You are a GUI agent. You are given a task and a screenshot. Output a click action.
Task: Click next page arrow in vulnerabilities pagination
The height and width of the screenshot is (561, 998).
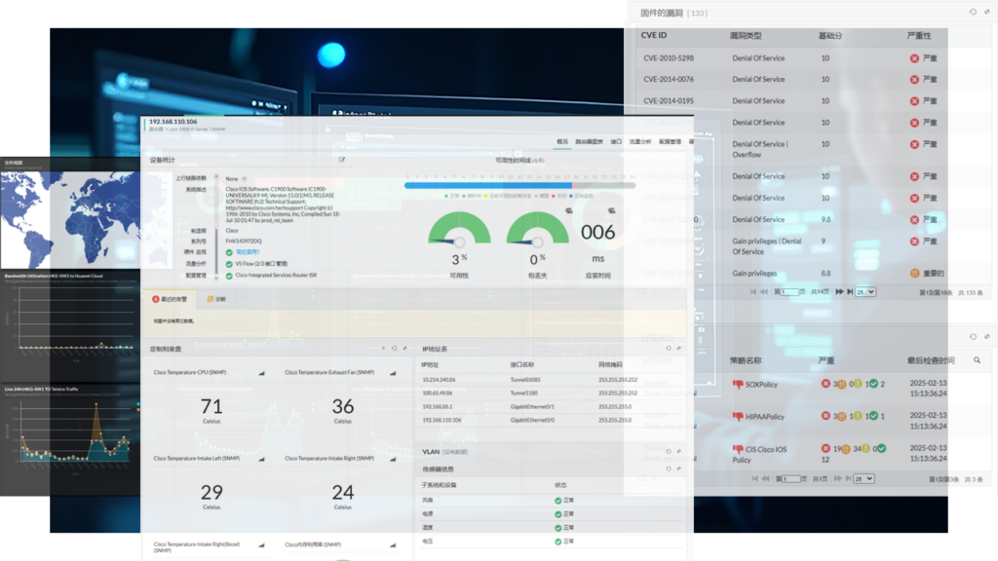coord(838,291)
